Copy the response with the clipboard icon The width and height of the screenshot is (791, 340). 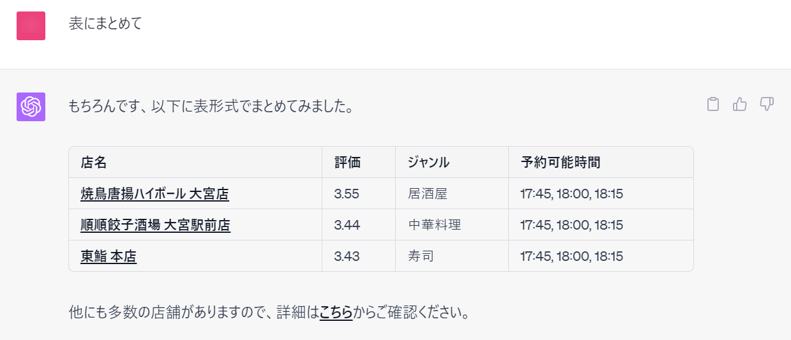713,104
